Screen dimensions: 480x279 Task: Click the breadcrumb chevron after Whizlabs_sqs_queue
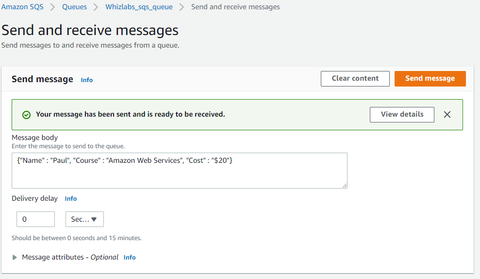coord(182,7)
